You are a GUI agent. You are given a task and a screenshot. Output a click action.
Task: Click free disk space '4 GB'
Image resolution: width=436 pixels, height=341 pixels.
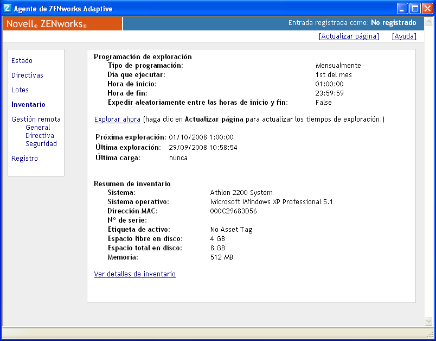(217, 238)
